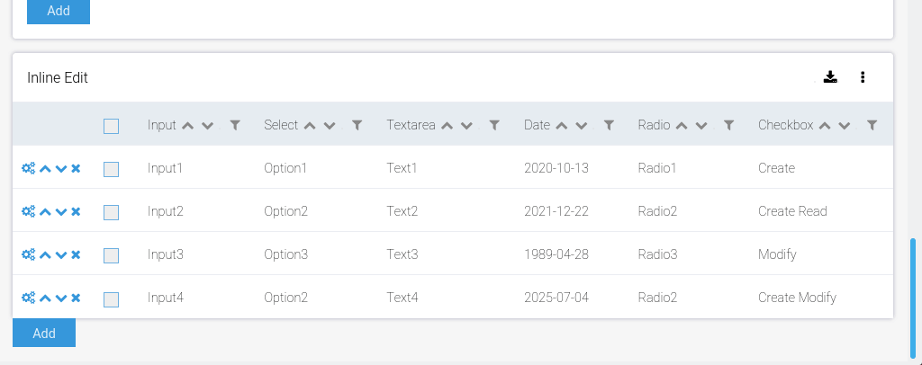Filter the Input column
Image resolution: width=922 pixels, height=365 pixels.
coord(235,126)
